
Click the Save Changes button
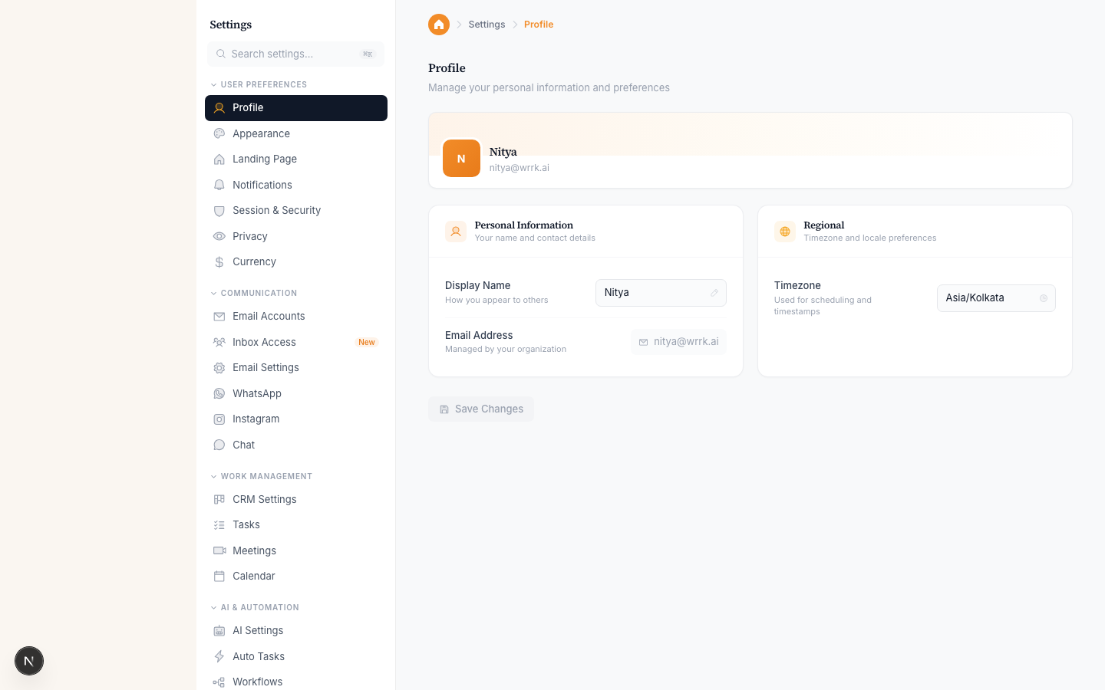coord(481,409)
